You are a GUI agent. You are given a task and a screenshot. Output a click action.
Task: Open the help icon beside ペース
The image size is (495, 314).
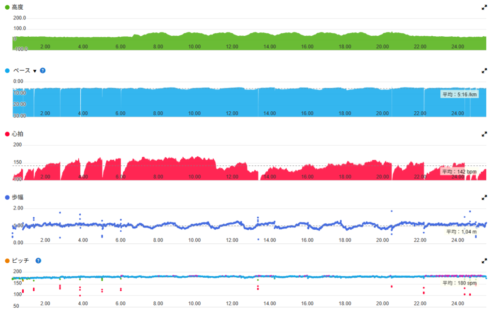coord(43,71)
